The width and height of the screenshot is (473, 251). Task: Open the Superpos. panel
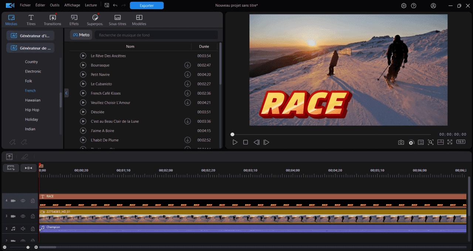coord(95,20)
